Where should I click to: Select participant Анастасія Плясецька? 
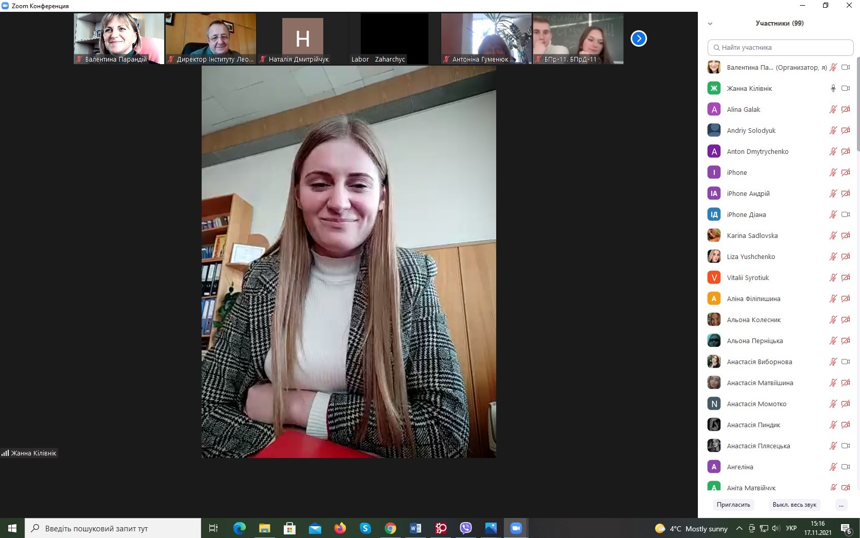click(778, 446)
